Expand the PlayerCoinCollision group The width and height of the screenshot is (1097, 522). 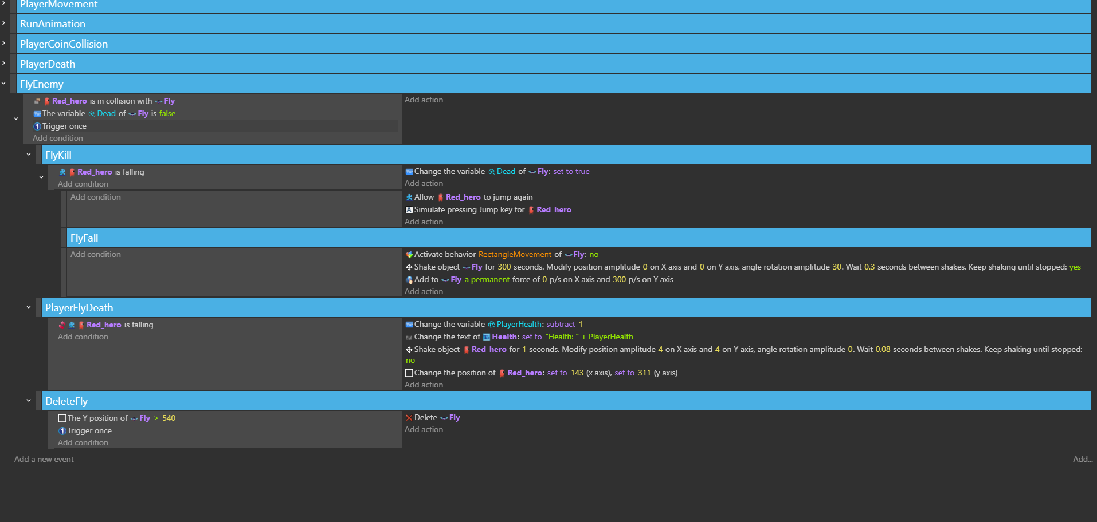click(x=4, y=43)
